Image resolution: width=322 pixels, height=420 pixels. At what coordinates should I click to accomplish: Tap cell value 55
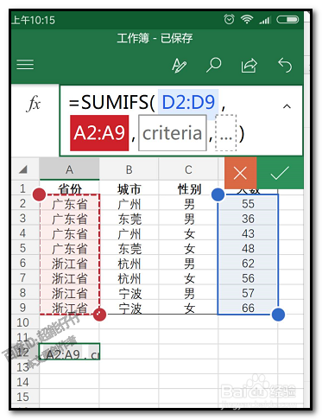click(x=248, y=204)
